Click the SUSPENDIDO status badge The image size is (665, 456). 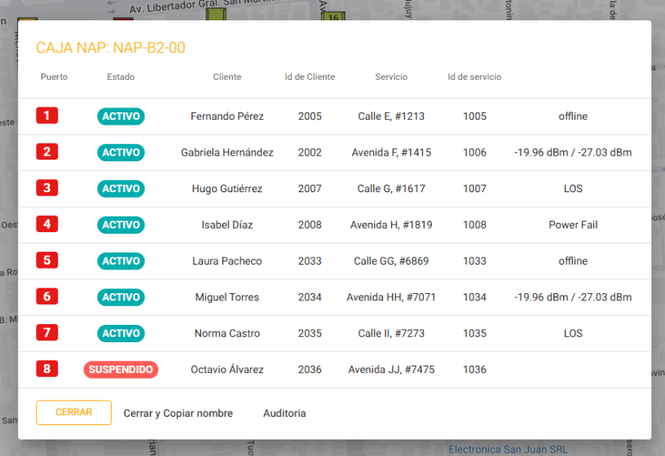(121, 370)
